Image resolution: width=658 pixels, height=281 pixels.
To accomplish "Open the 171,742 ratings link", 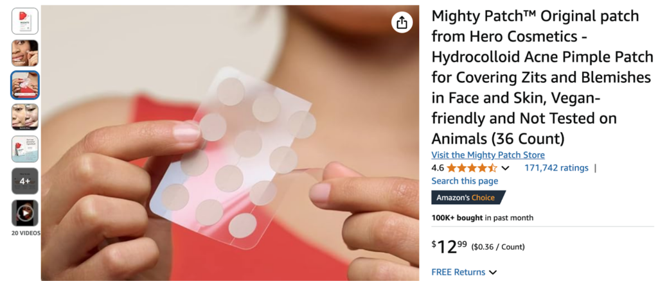I will coord(556,168).
